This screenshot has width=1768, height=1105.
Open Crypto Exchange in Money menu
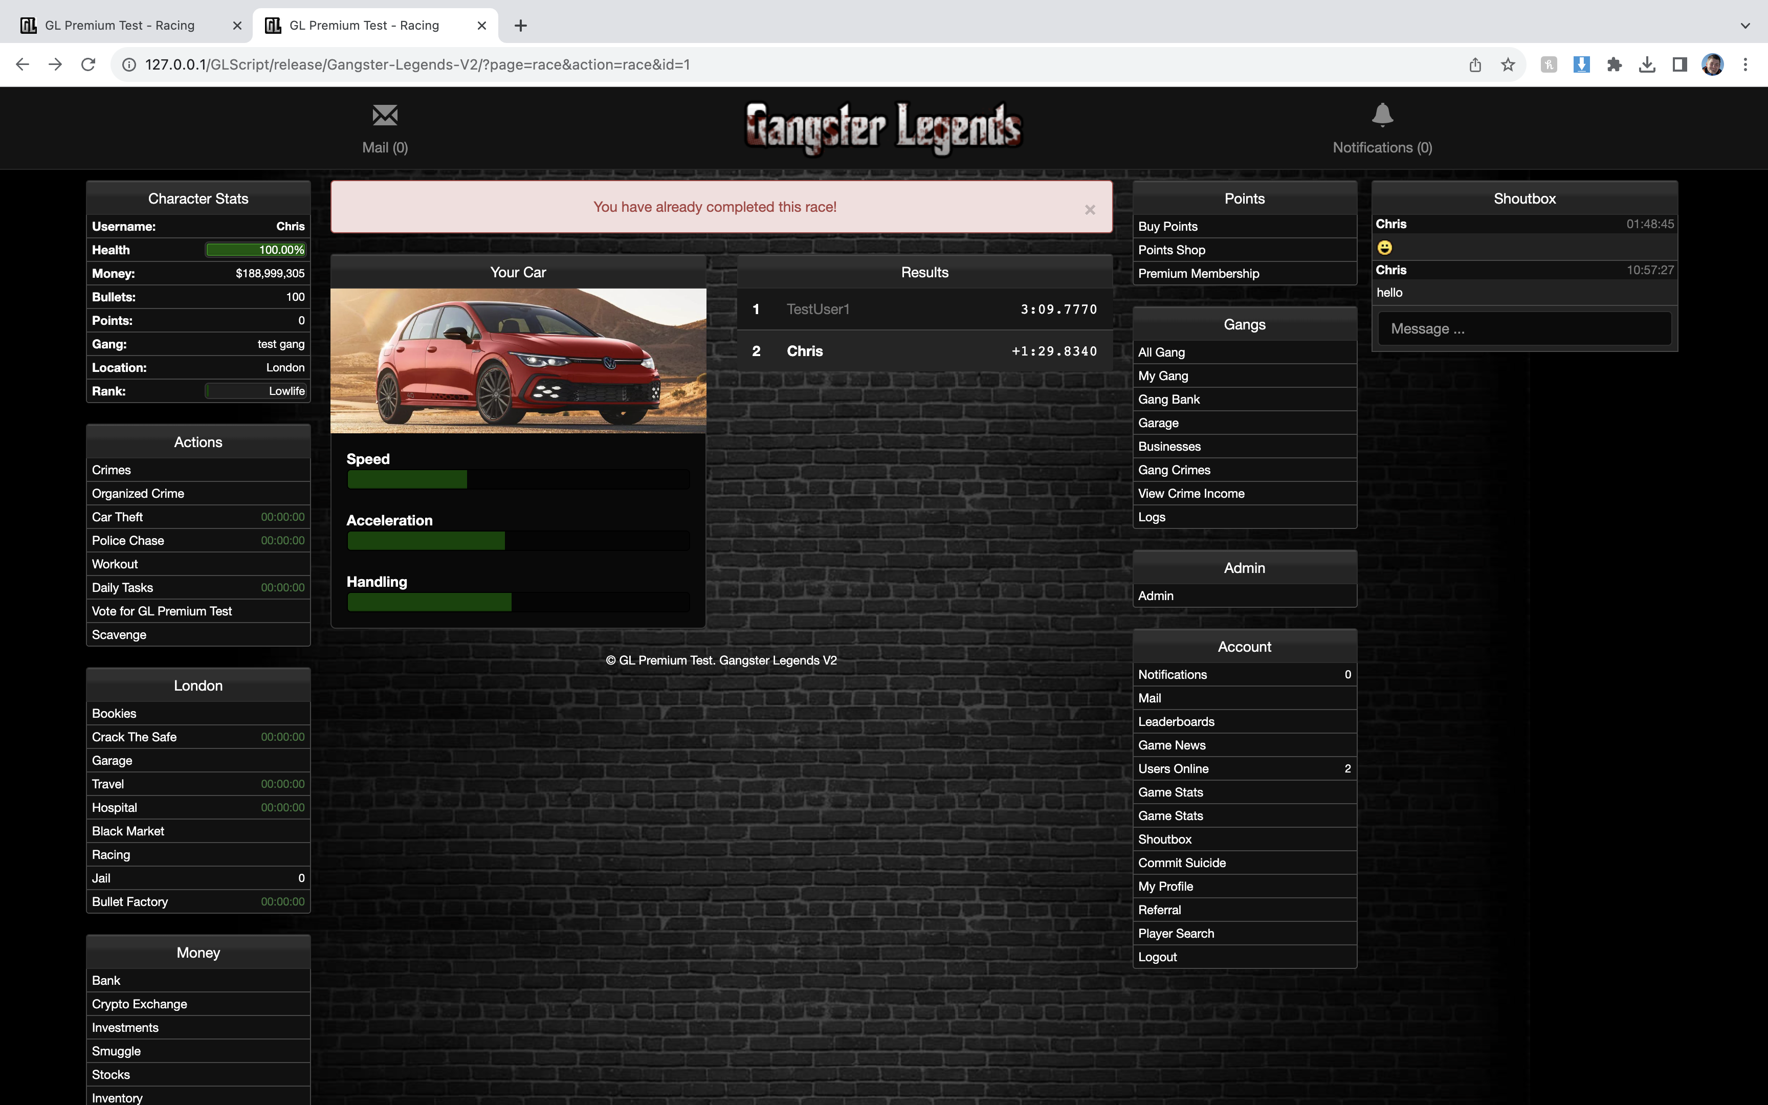(x=140, y=1003)
